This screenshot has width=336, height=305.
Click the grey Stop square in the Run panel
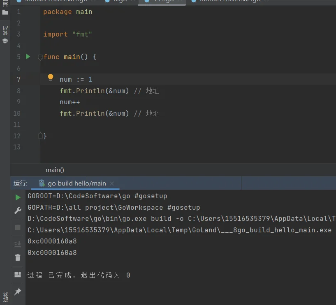[18, 227]
